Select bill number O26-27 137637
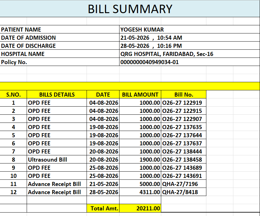The image size is (260, 216). pos(183,143)
